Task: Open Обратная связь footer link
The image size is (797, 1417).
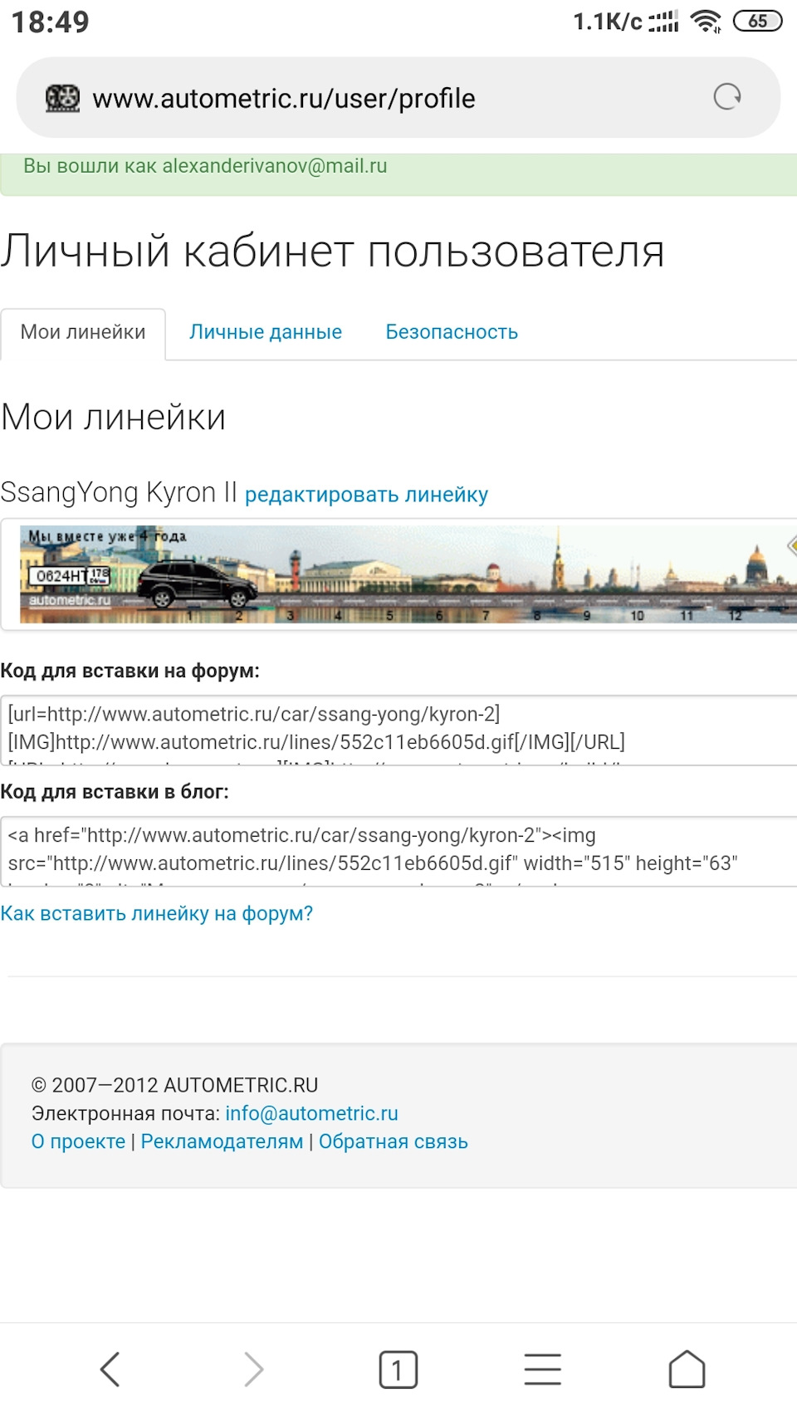Action: pos(394,1141)
